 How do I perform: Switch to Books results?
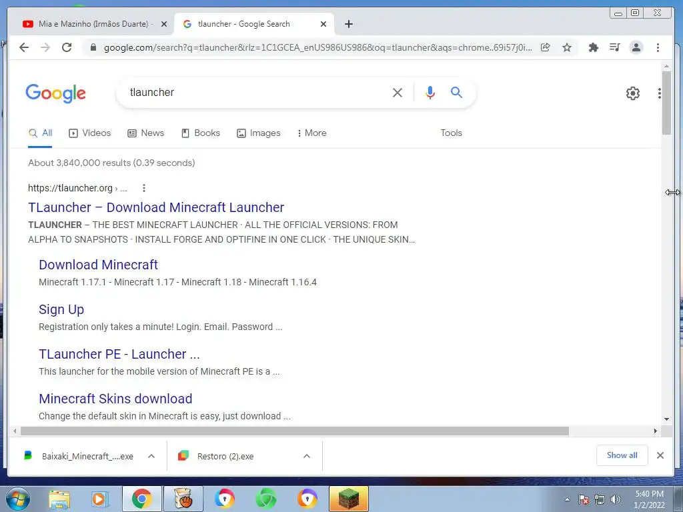(200, 133)
